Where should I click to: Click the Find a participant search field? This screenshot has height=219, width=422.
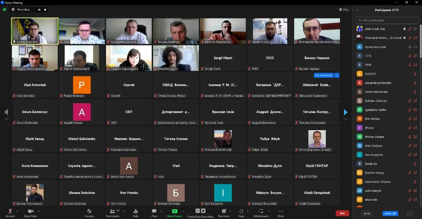point(389,20)
